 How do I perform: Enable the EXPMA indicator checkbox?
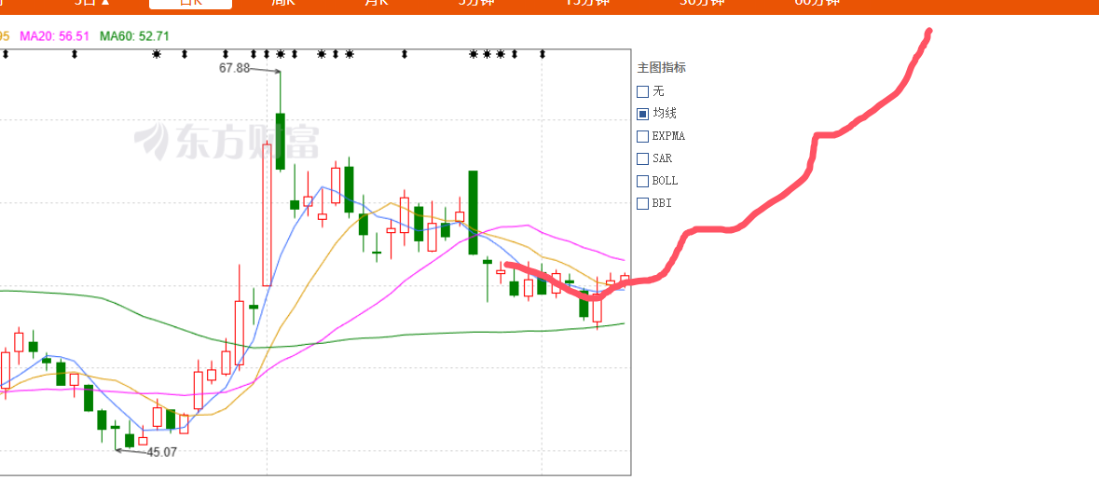click(x=642, y=136)
